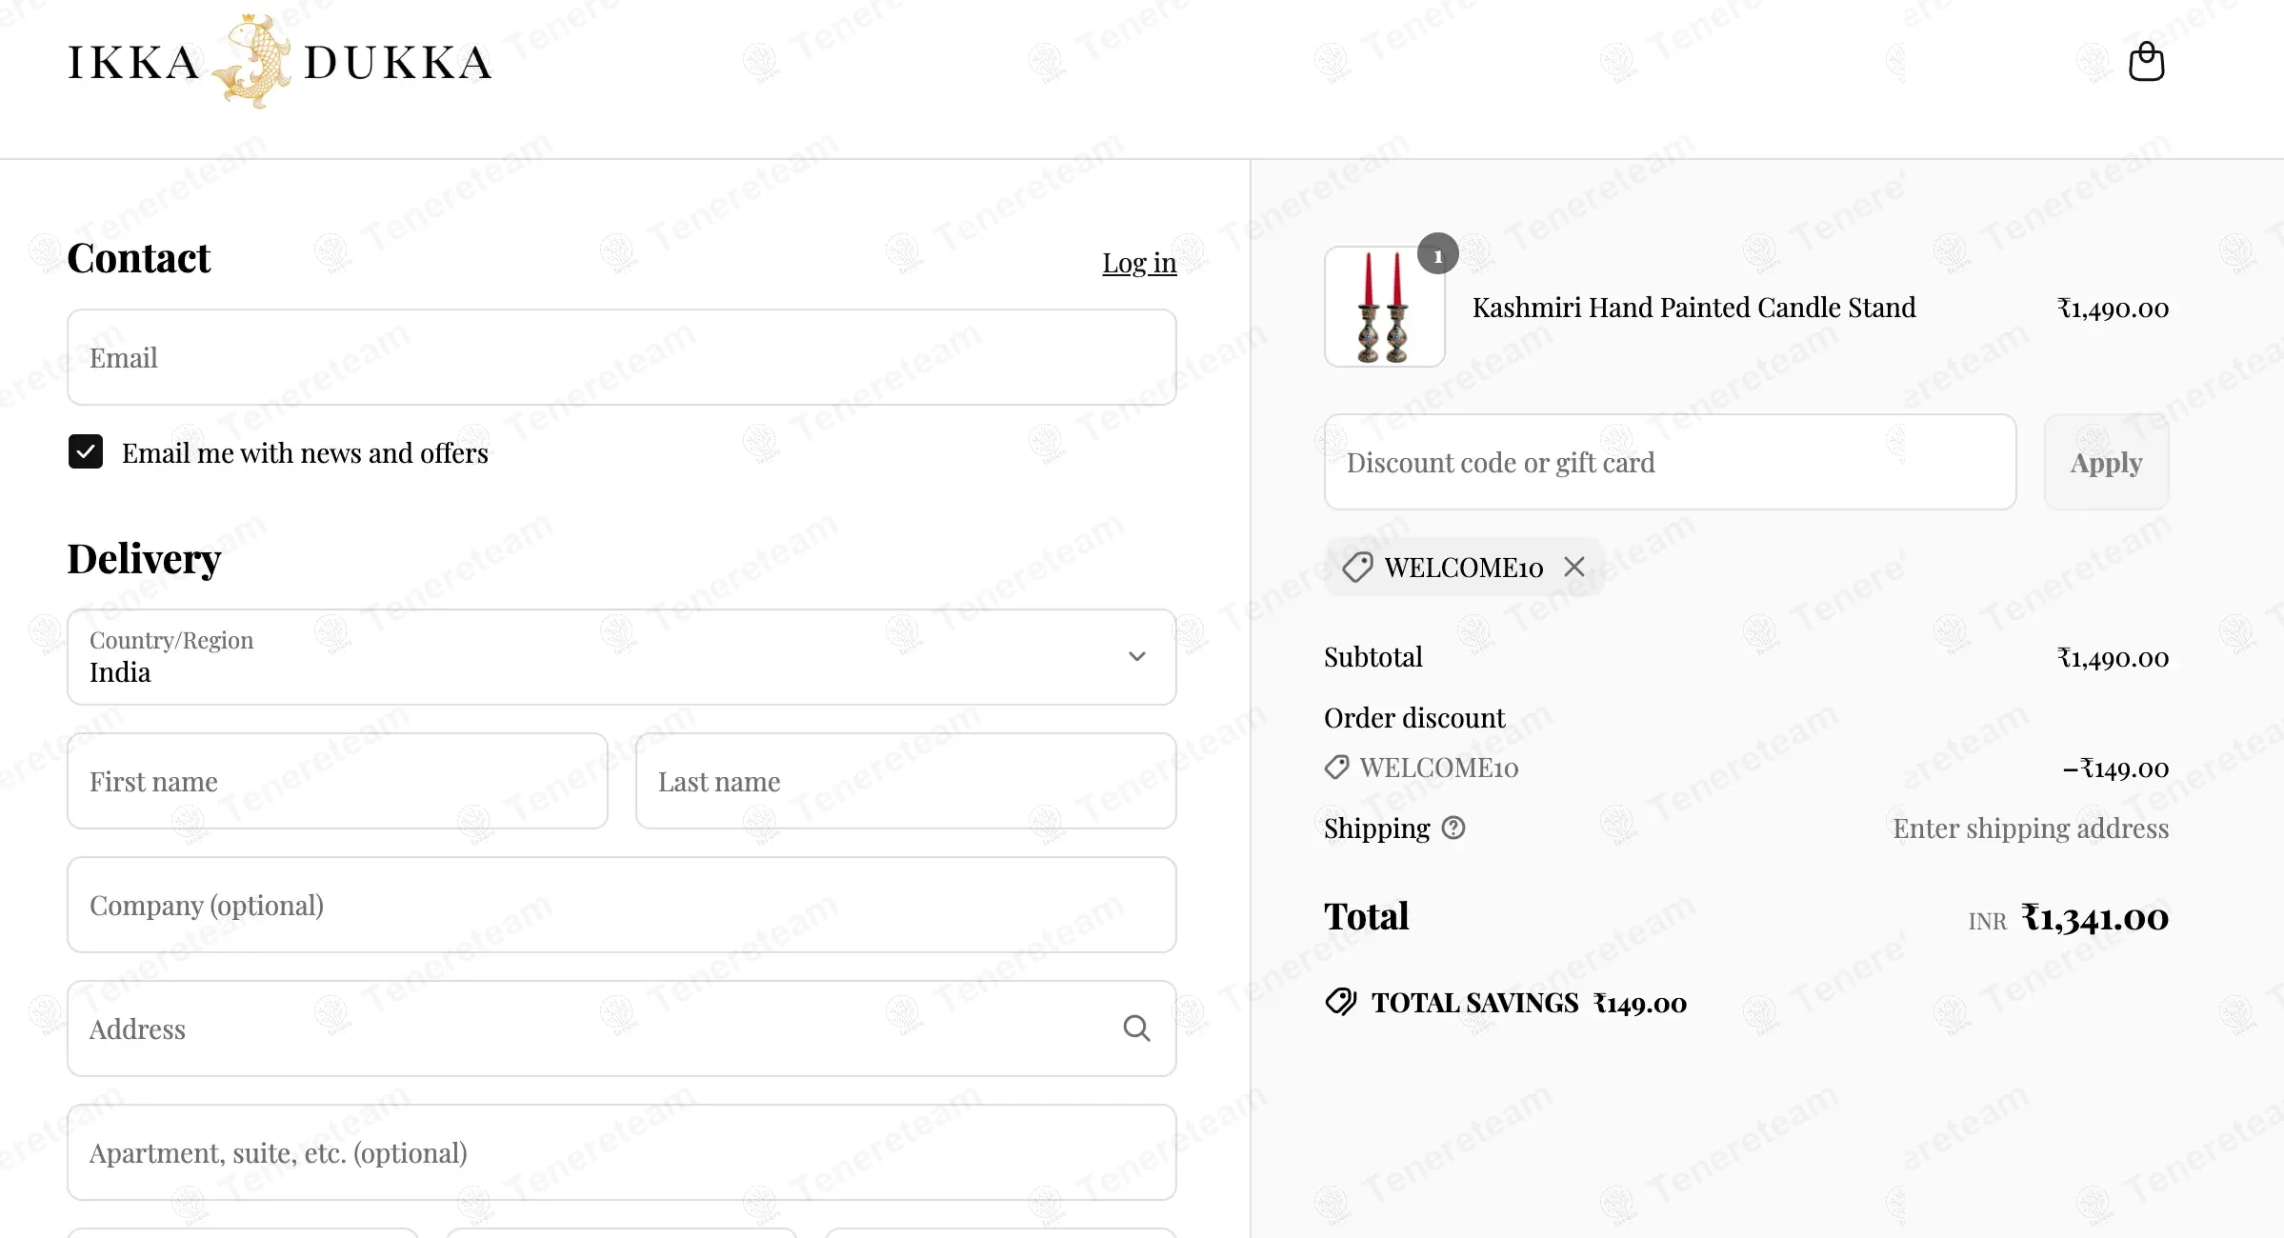Click the Log in link
The height and width of the screenshot is (1238, 2284).
pyautogui.click(x=1139, y=263)
